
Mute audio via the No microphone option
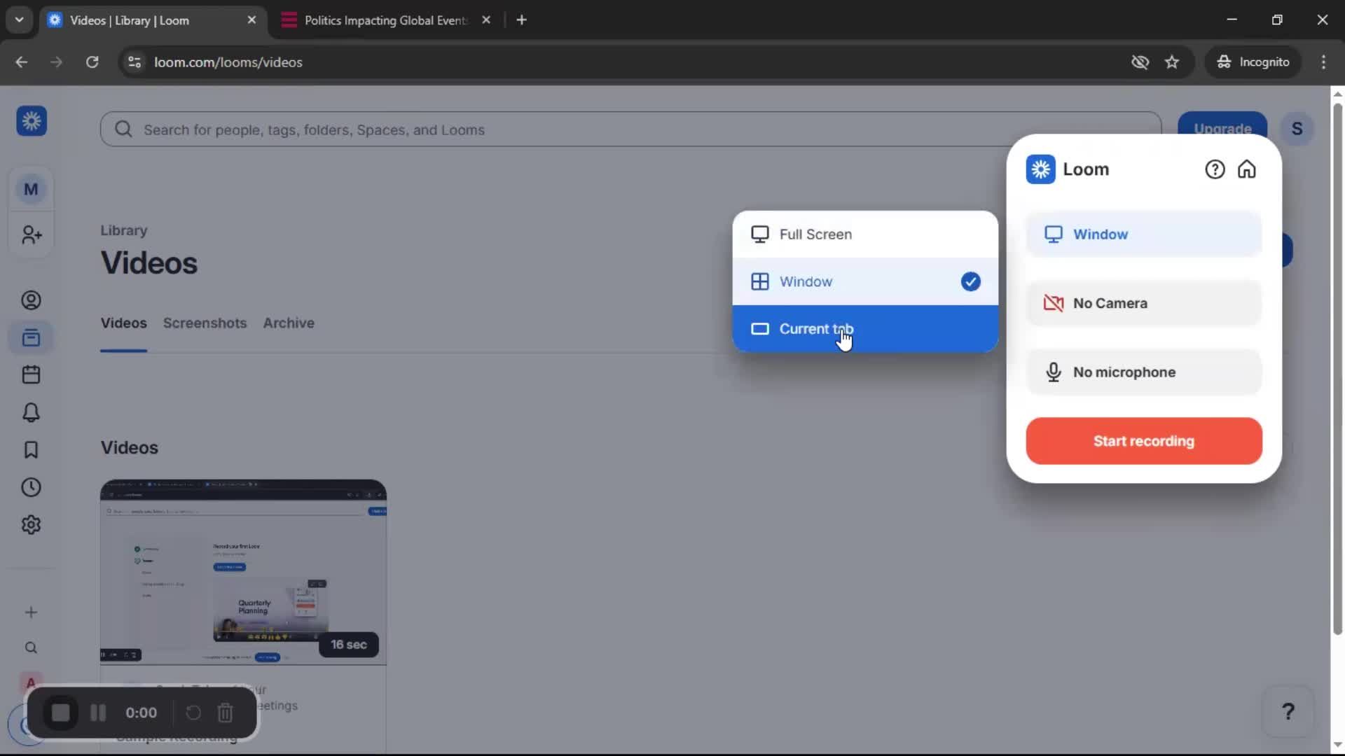[x=1142, y=372]
